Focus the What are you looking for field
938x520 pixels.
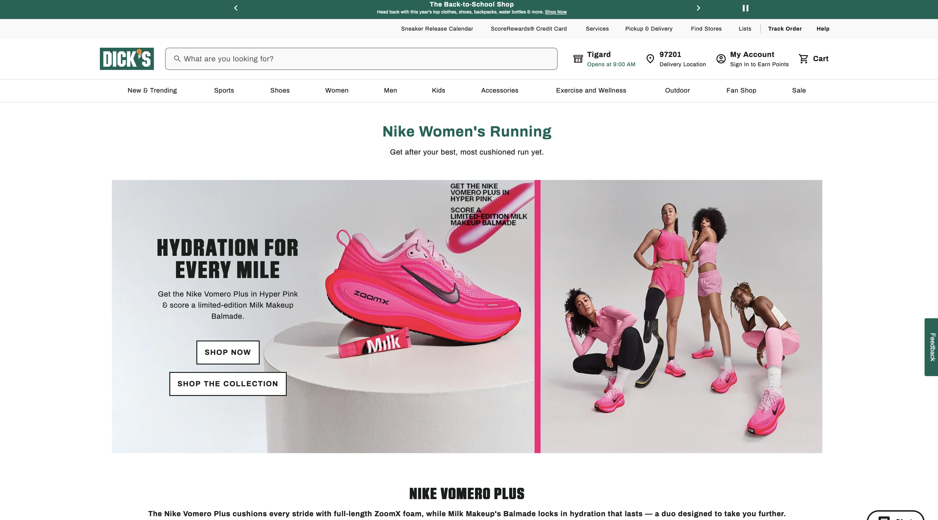click(x=361, y=59)
